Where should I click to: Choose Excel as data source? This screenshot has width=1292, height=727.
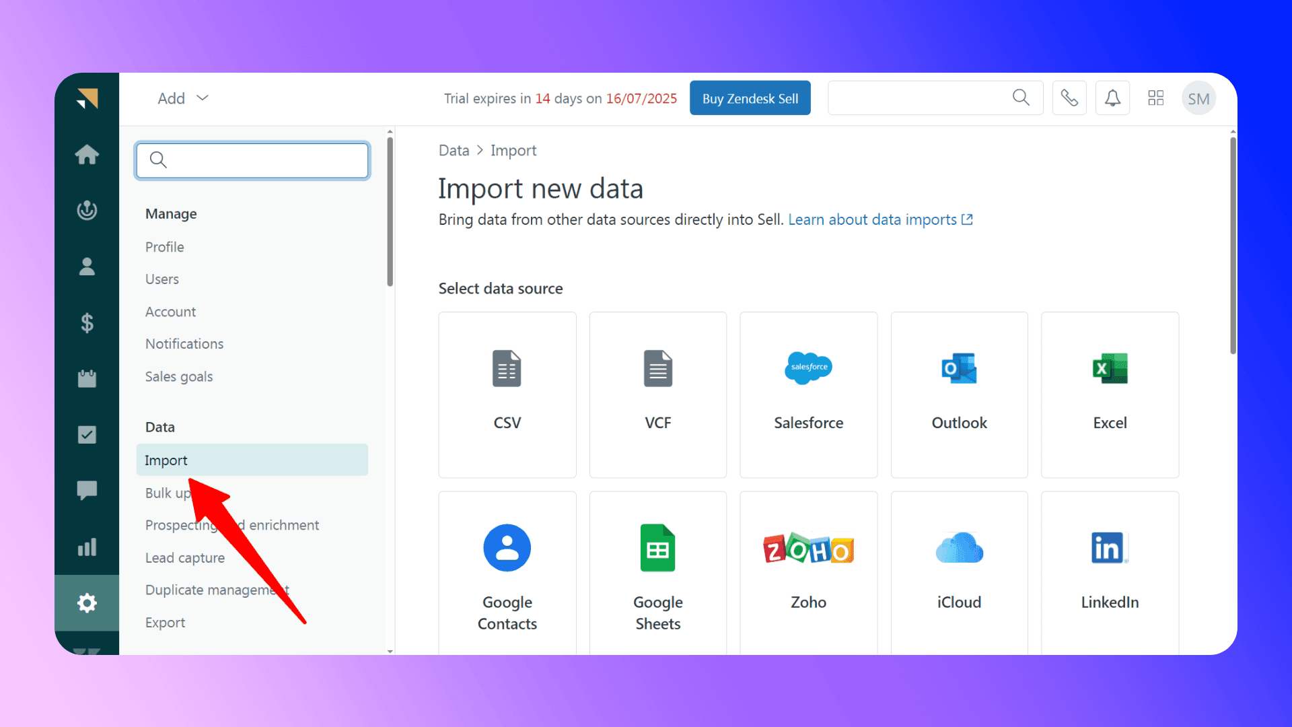coord(1110,394)
